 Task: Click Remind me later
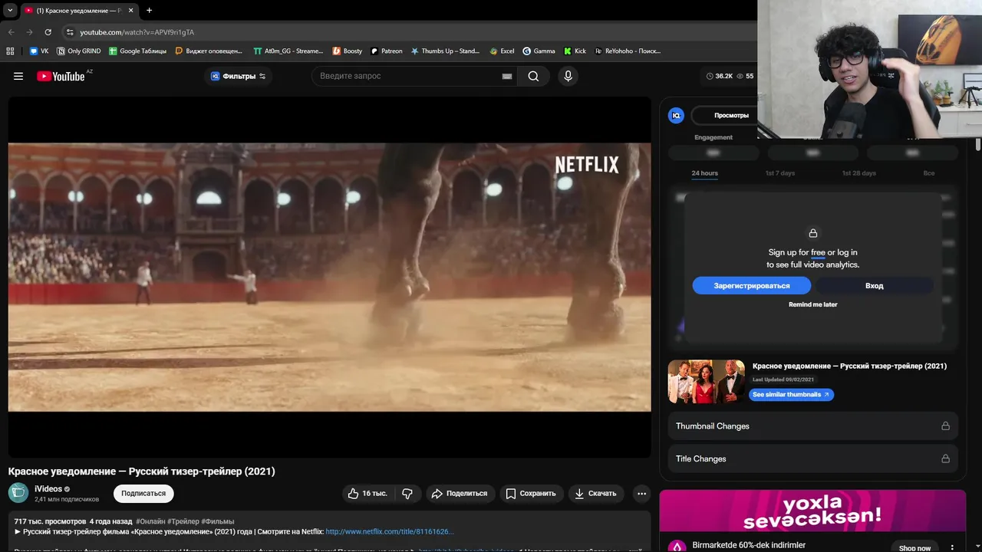tap(813, 304)
